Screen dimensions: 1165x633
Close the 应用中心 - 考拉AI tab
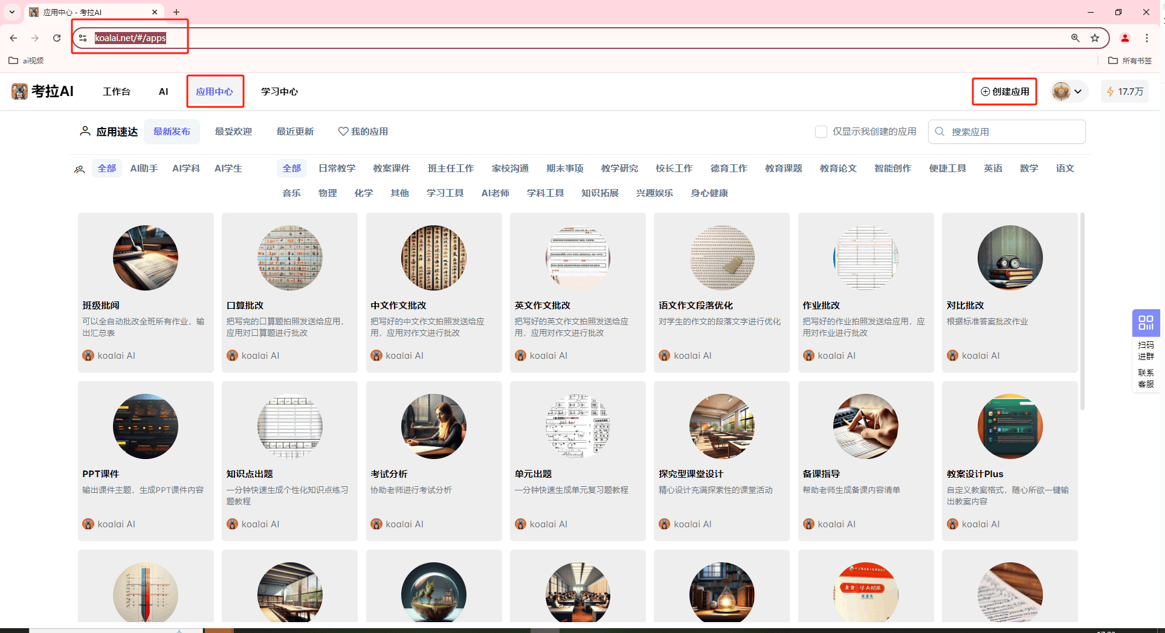click(155, 12)
